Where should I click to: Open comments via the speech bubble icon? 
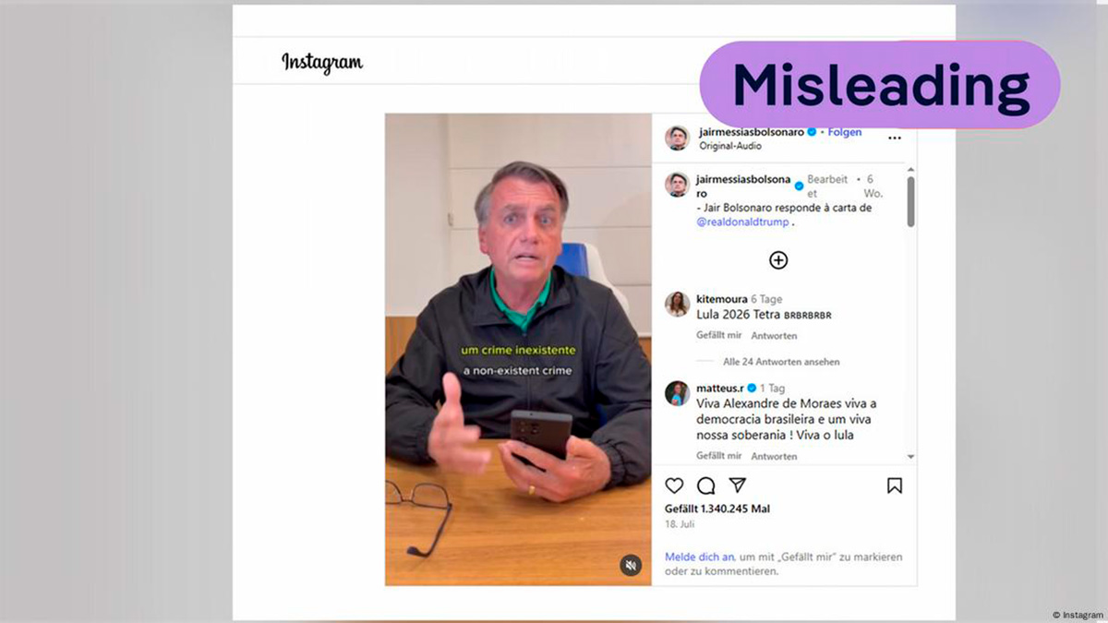coord(706,485)
